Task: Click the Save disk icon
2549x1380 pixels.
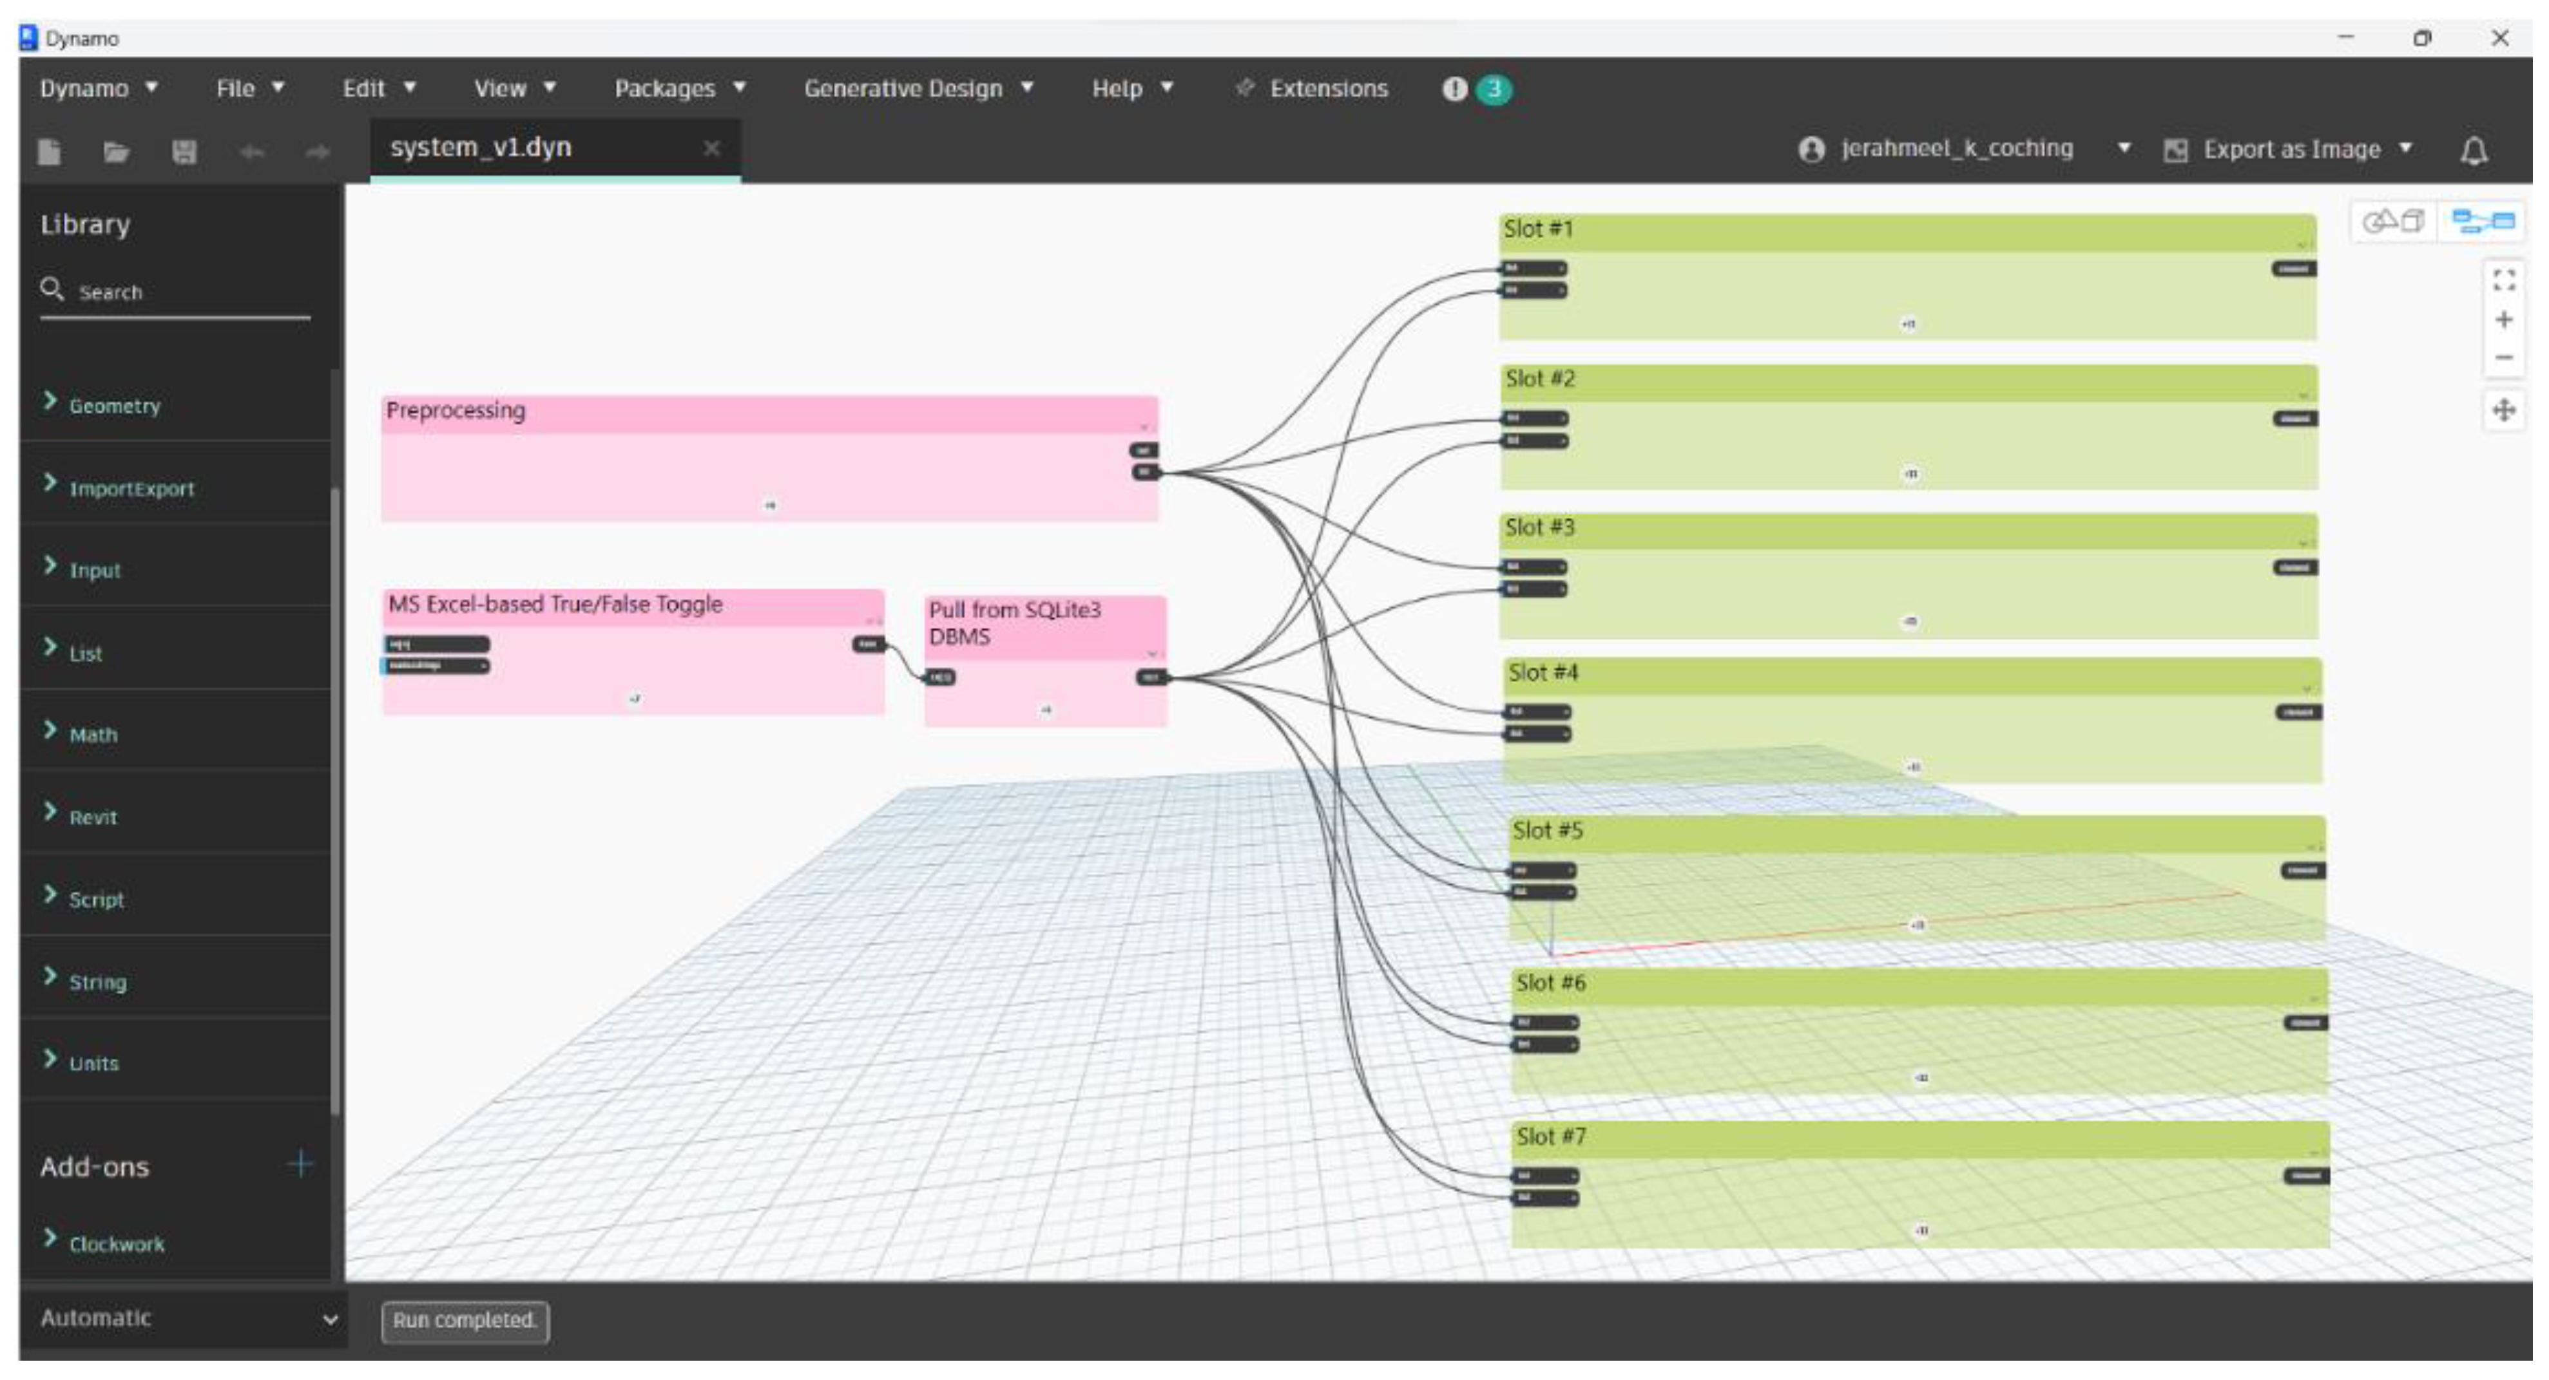Action: coord(184,151)
